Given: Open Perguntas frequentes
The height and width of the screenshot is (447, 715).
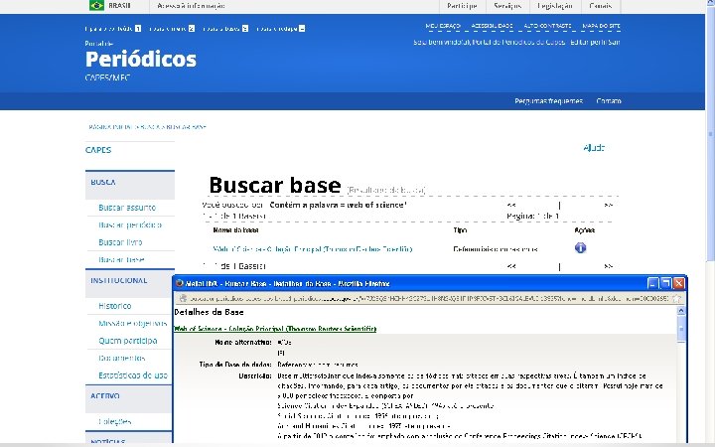Looking at the screenshot, I should [x=548, y=100].
